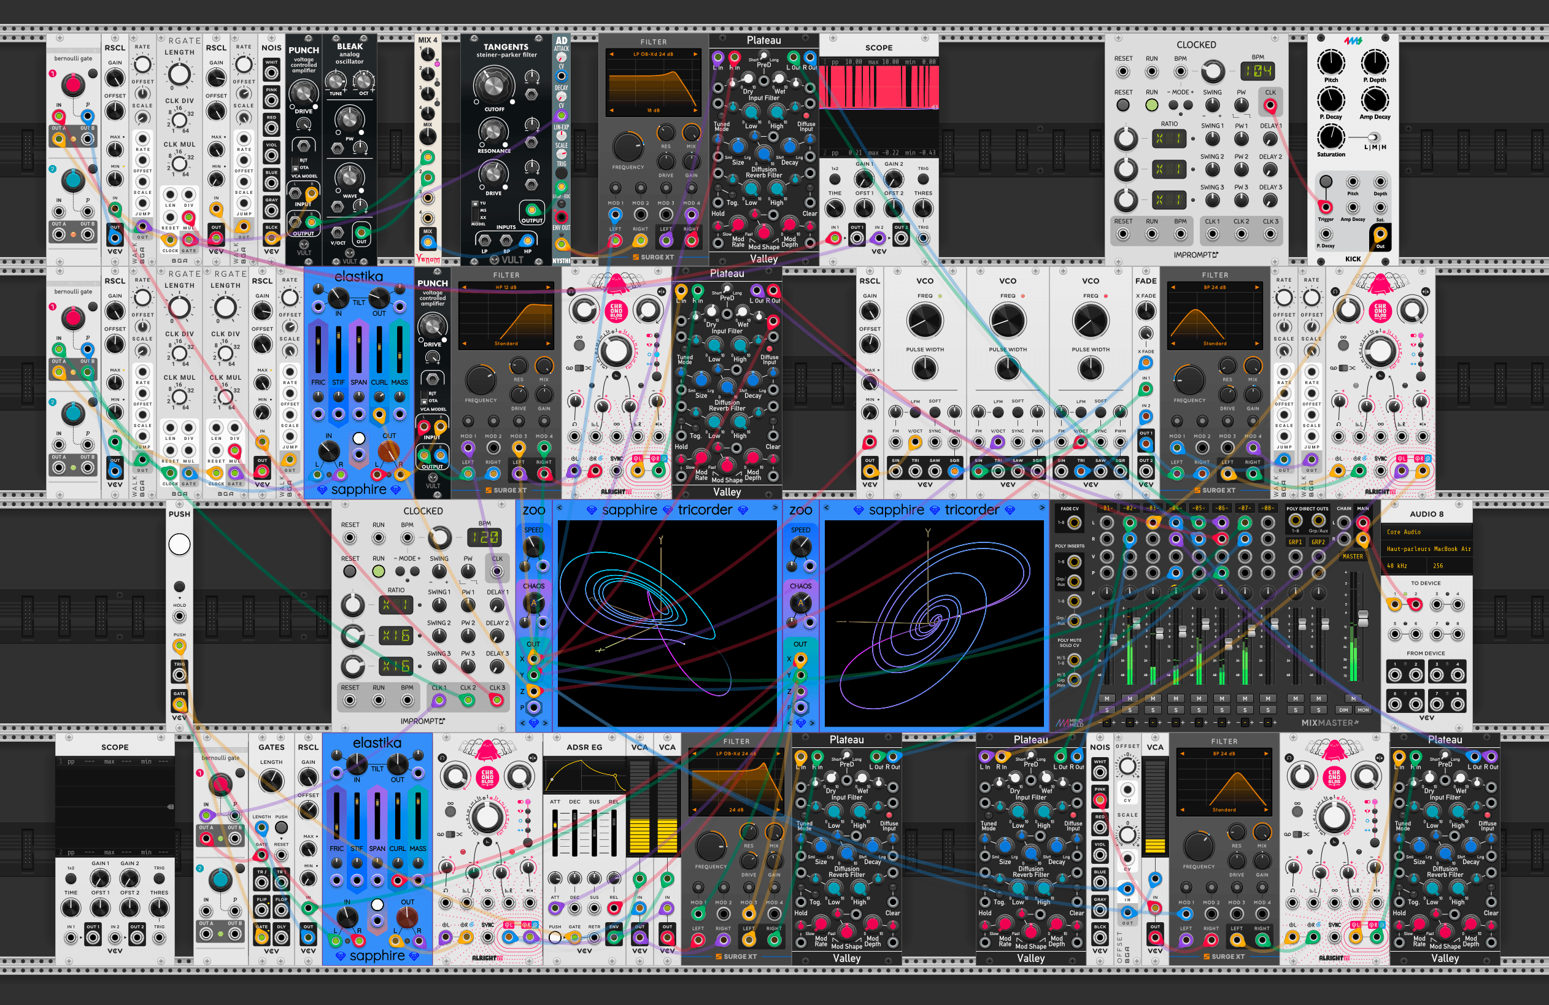Click the CLK 1 output jack on 120 BPM Clocked
Screen dimensions: 1549x1005
pos(439,701)
